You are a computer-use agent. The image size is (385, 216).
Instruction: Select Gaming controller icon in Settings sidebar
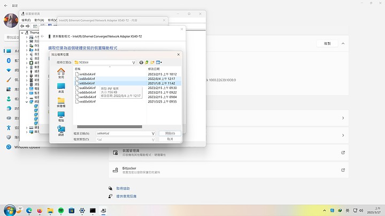(x=9, y=118)
